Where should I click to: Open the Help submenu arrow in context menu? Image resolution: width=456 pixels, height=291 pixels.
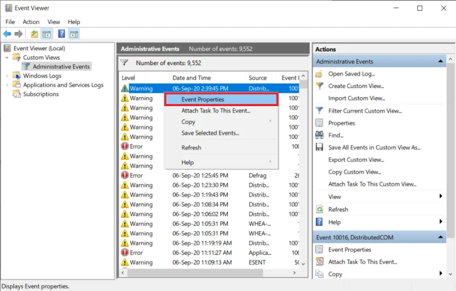pyautogui.click(x=270, y=161)
